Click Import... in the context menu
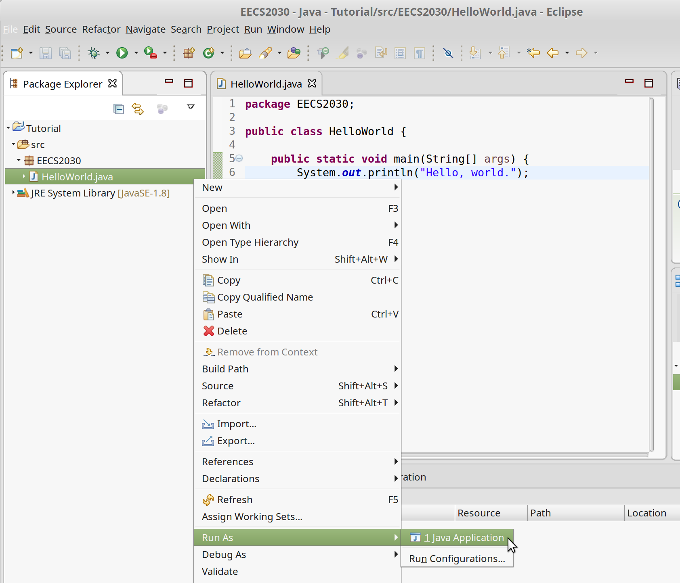The height and width of the screenshot is (583, 680). coord(298,424)
